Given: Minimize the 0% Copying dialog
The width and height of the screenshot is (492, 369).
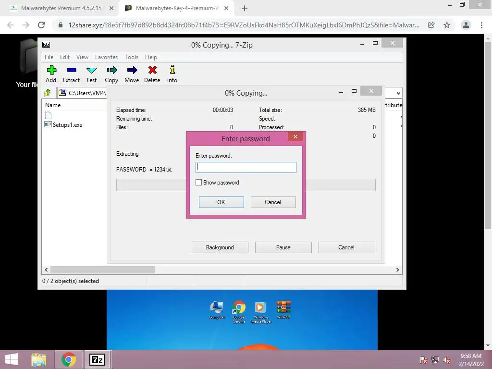Looking at the screenshot, I should 341,92.
